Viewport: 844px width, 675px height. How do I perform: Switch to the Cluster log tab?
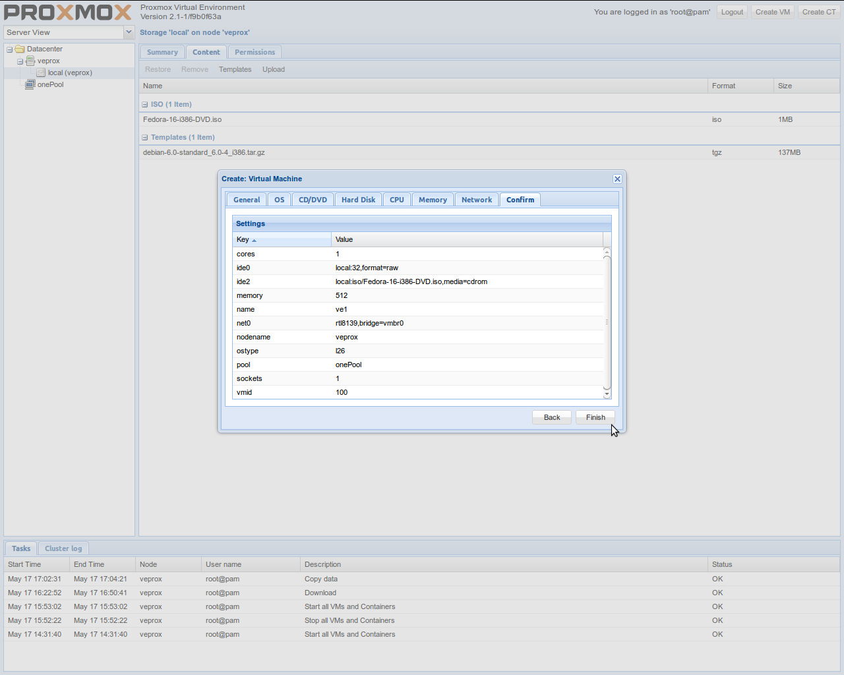click(x=63, y=548)
